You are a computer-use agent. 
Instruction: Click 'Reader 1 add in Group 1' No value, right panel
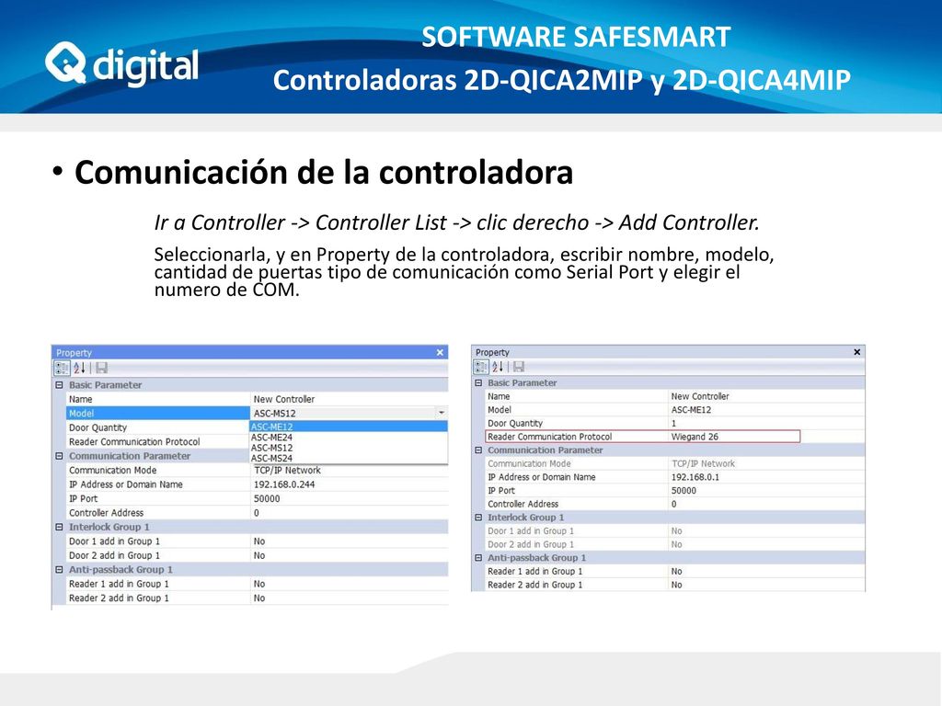[766, 571]
